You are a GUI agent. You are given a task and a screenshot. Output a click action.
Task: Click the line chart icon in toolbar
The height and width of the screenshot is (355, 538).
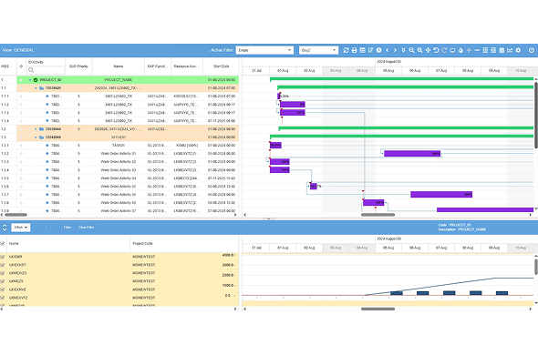pyautogui.click(x=510, y=50)
